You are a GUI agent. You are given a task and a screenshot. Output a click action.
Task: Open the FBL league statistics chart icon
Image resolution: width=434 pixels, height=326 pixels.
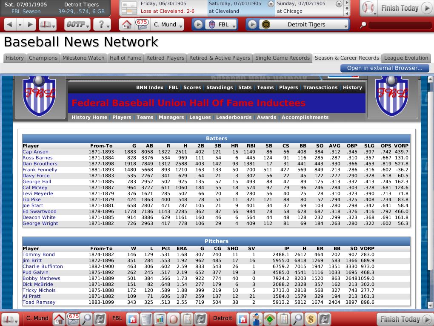pyautogui.click(x=160, y=319)
